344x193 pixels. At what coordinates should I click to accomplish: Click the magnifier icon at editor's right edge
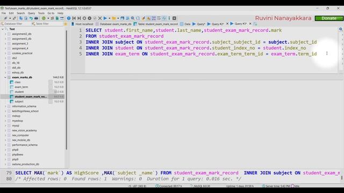[341, 29]
